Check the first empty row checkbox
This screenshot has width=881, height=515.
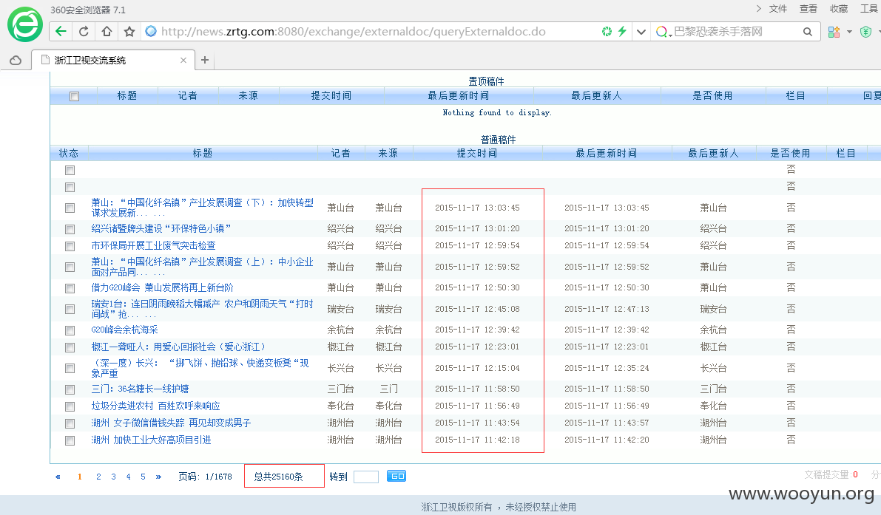[x=70, y=170]
